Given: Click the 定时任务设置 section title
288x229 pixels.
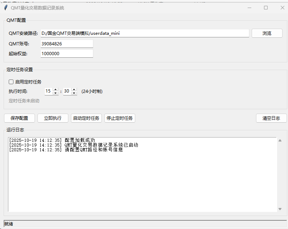Looking at the screenshot, I should [20, 70].
